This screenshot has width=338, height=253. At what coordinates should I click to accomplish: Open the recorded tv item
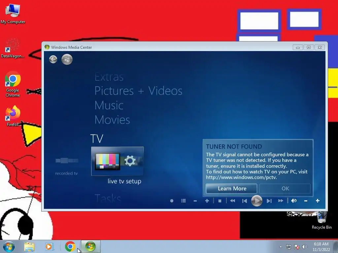66,167
